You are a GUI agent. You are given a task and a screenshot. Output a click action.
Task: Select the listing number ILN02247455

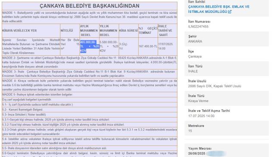198,27
